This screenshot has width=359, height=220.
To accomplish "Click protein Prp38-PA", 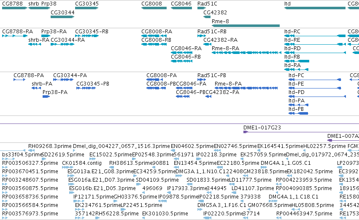I will 46,97.
